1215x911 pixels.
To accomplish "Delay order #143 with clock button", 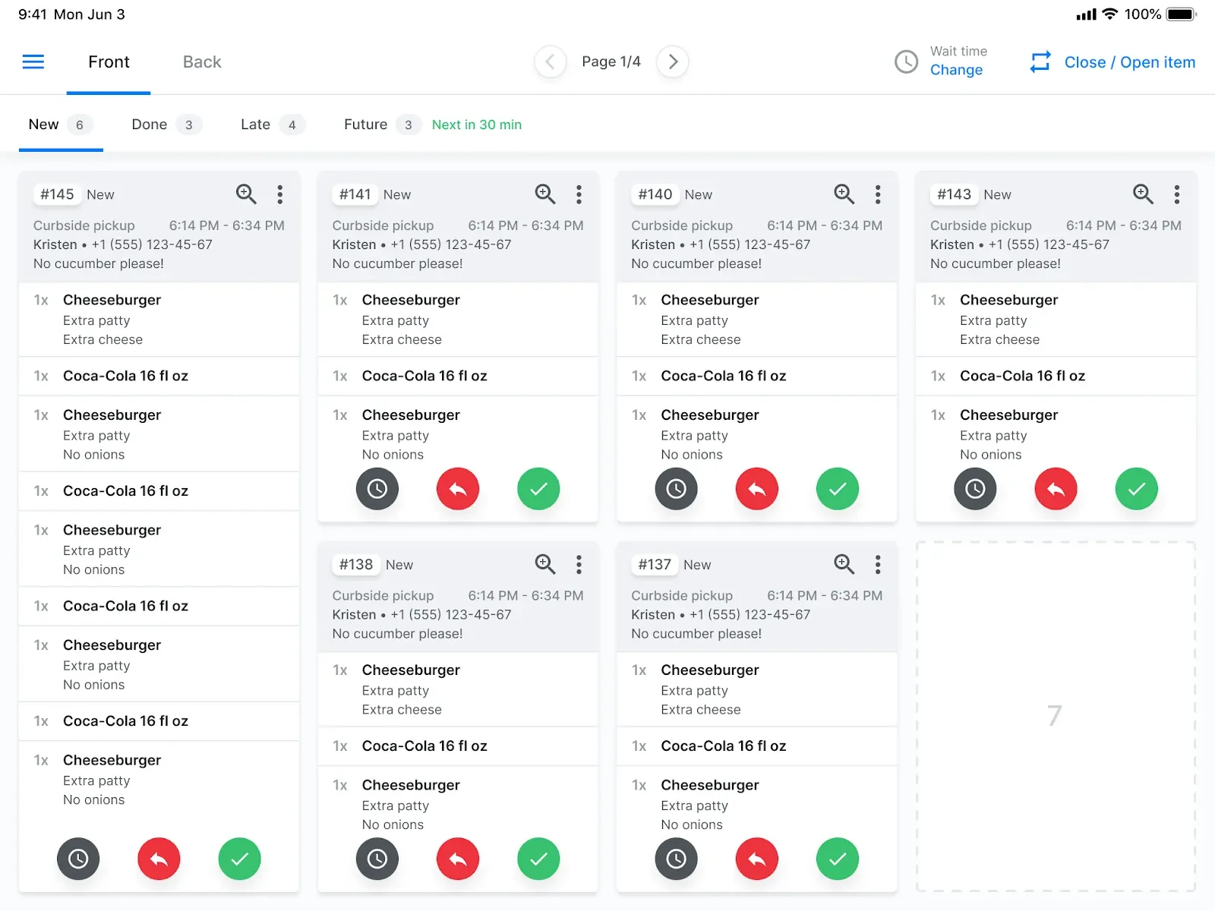I will 975,489.
